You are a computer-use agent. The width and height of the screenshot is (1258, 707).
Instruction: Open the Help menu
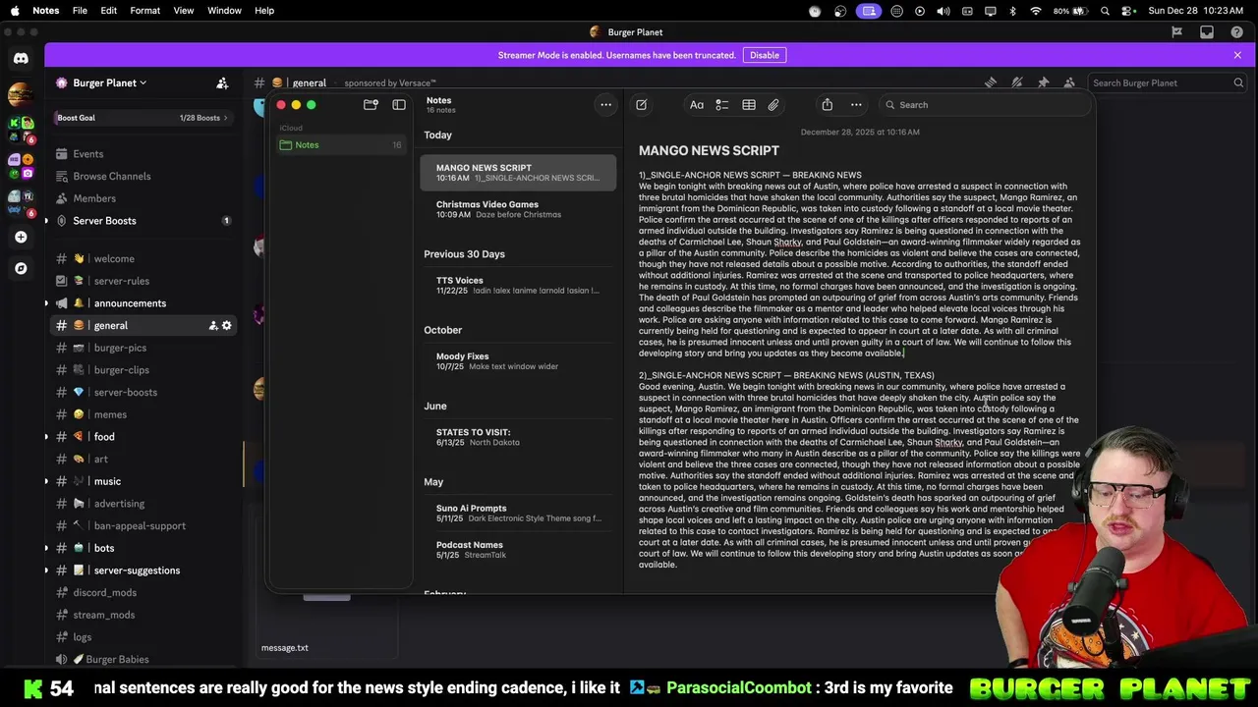click(264, 11)
